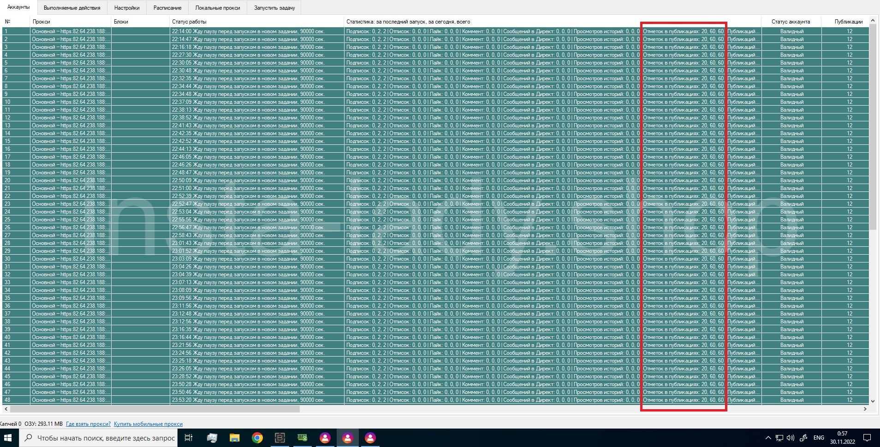This screenshot has width=880, height=447.
Task: Click the horizontal scrollbar left arrow
Action: click(6, 409)
